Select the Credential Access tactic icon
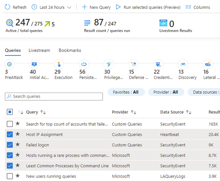This screenshot has height=181, width=220. pos(158,64)
